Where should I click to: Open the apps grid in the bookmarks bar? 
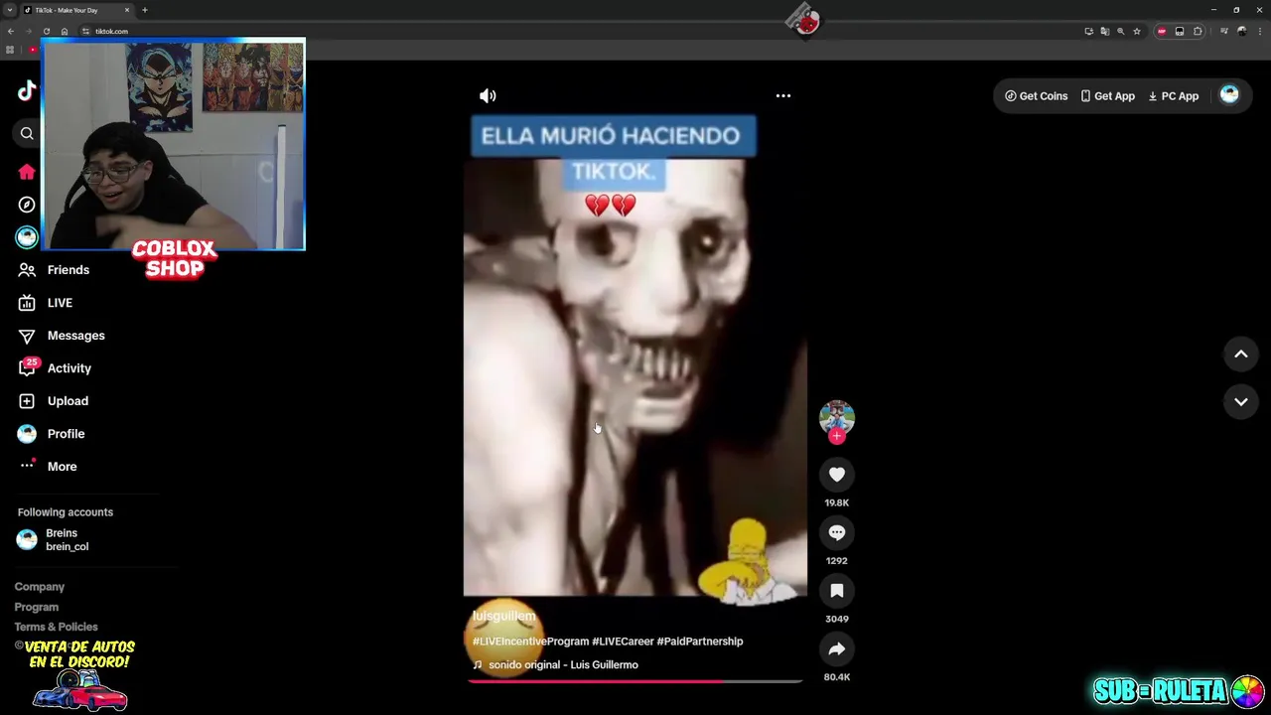click(10, 50)
